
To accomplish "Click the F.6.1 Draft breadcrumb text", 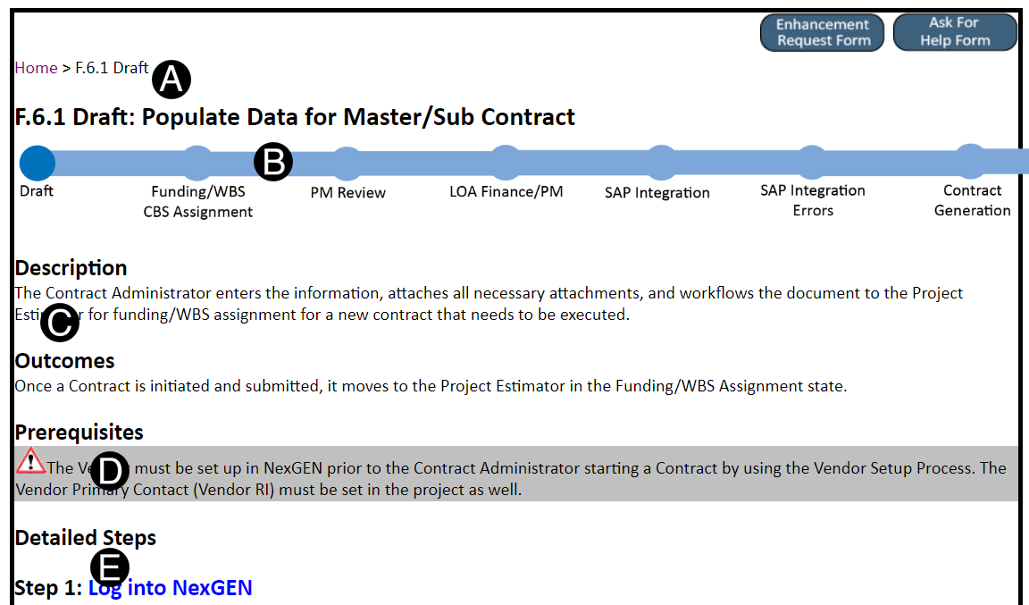I will tap(112, 68).
